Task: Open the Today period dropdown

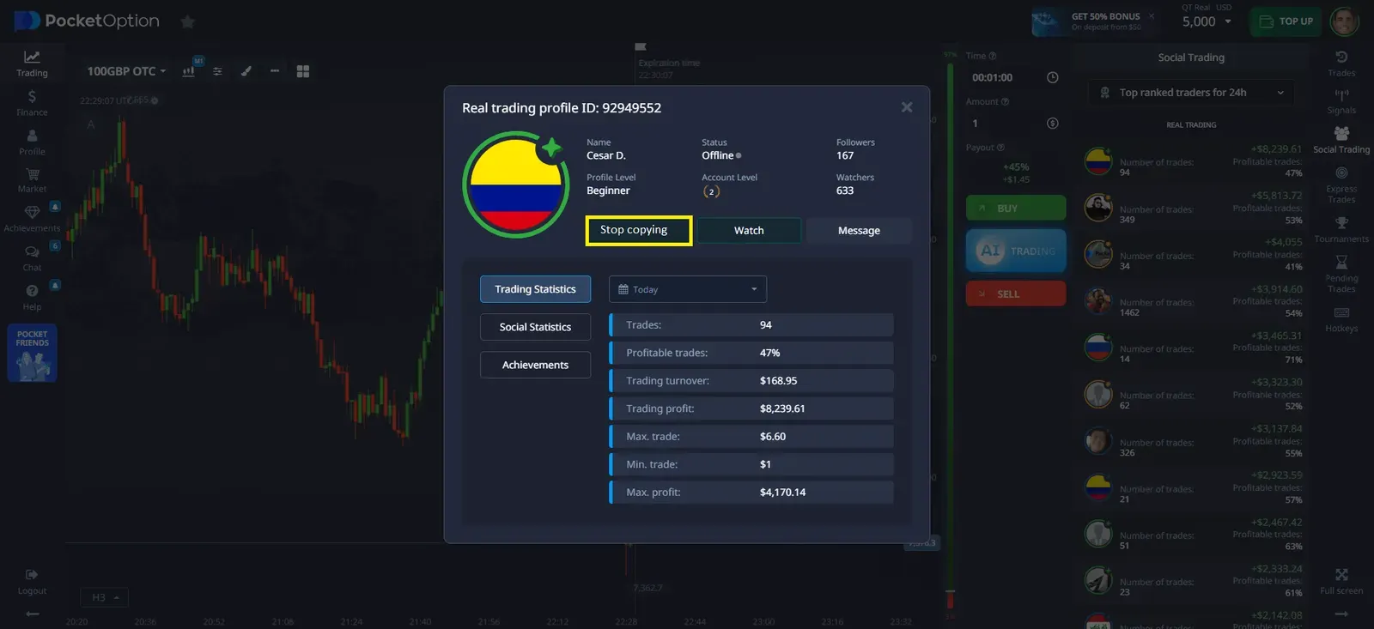Action: click(x=687, y=289)
